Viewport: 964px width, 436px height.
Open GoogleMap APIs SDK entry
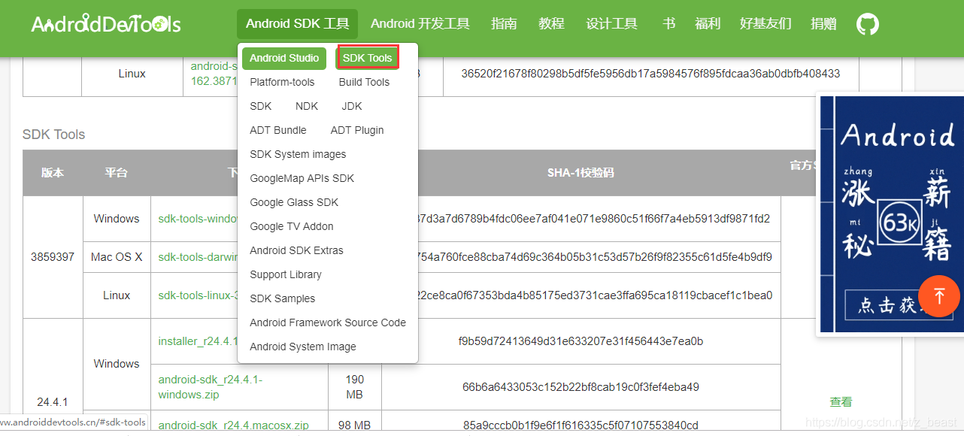click(302, 178)
